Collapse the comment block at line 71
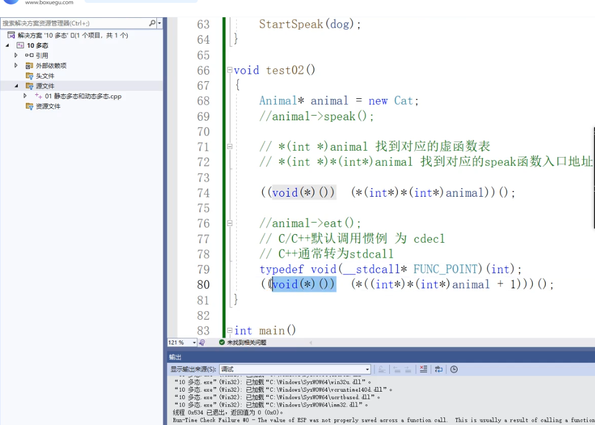Viewport: 595px width, 425px height. click(229, 147)
